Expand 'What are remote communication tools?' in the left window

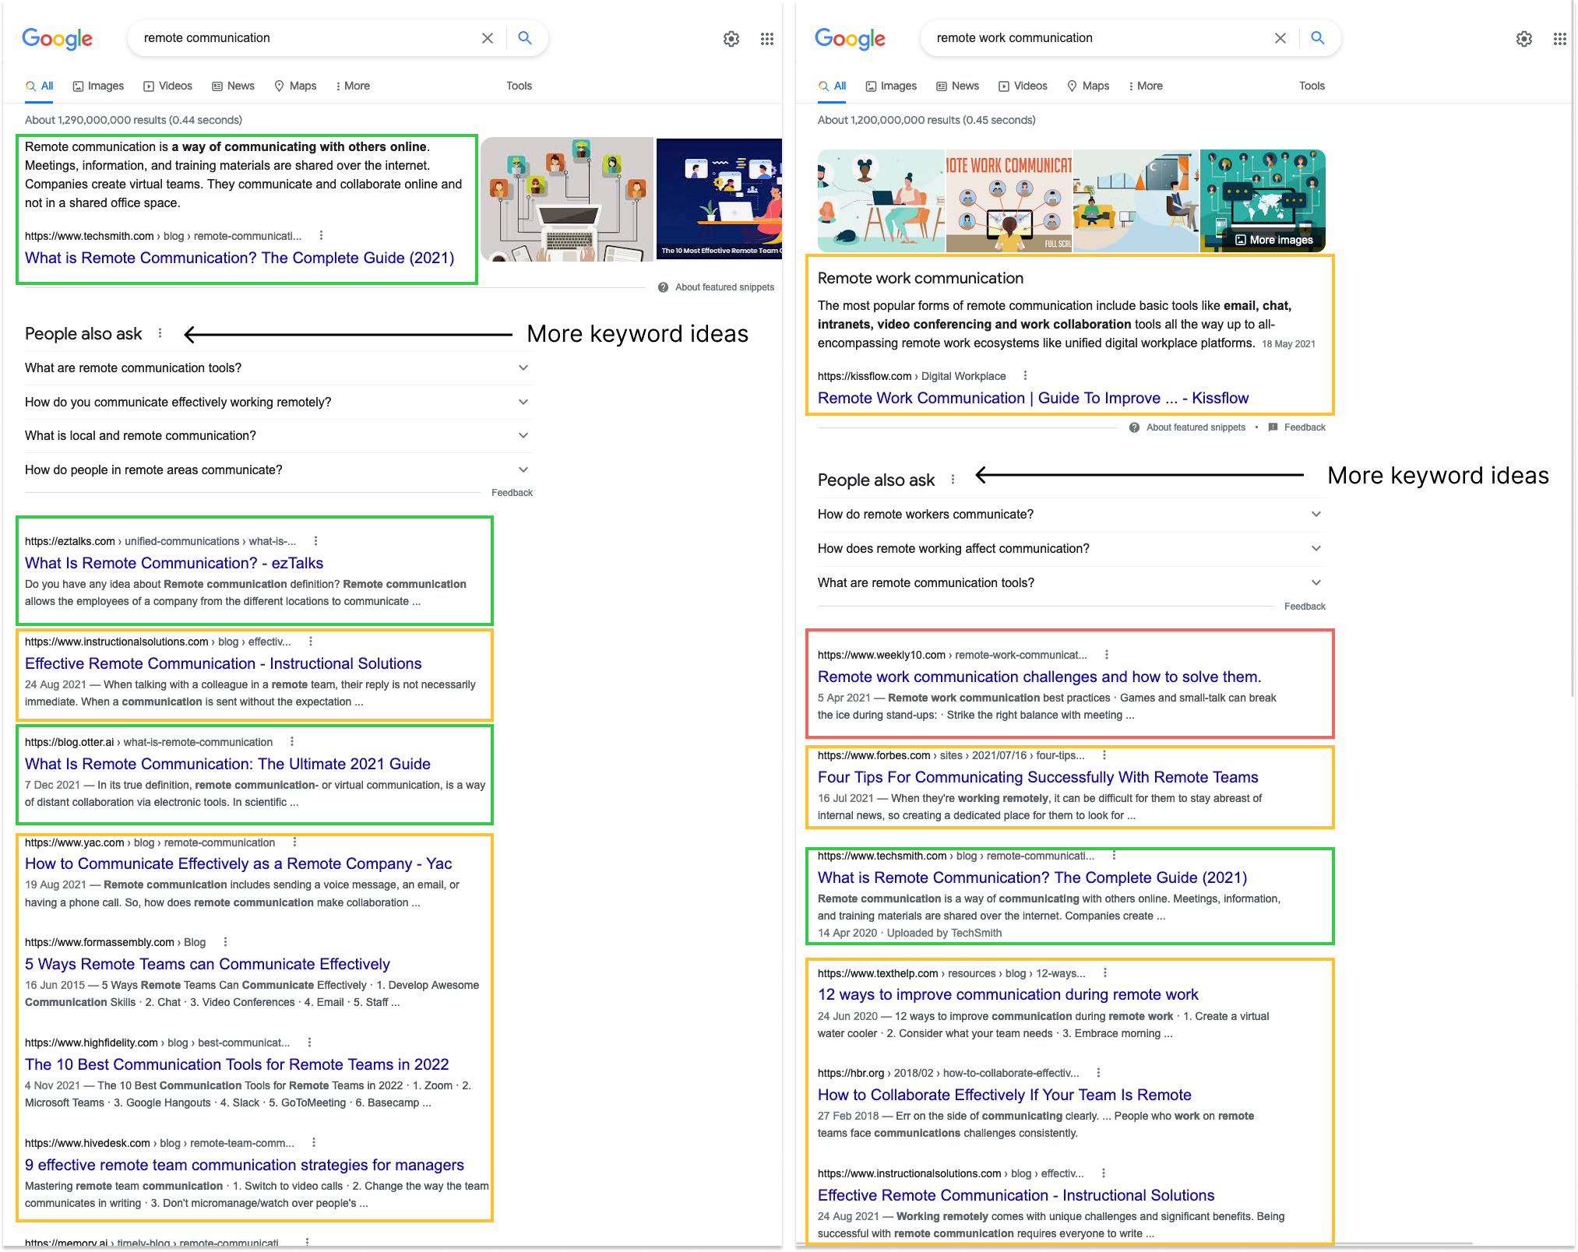click(x=523, y=368)
